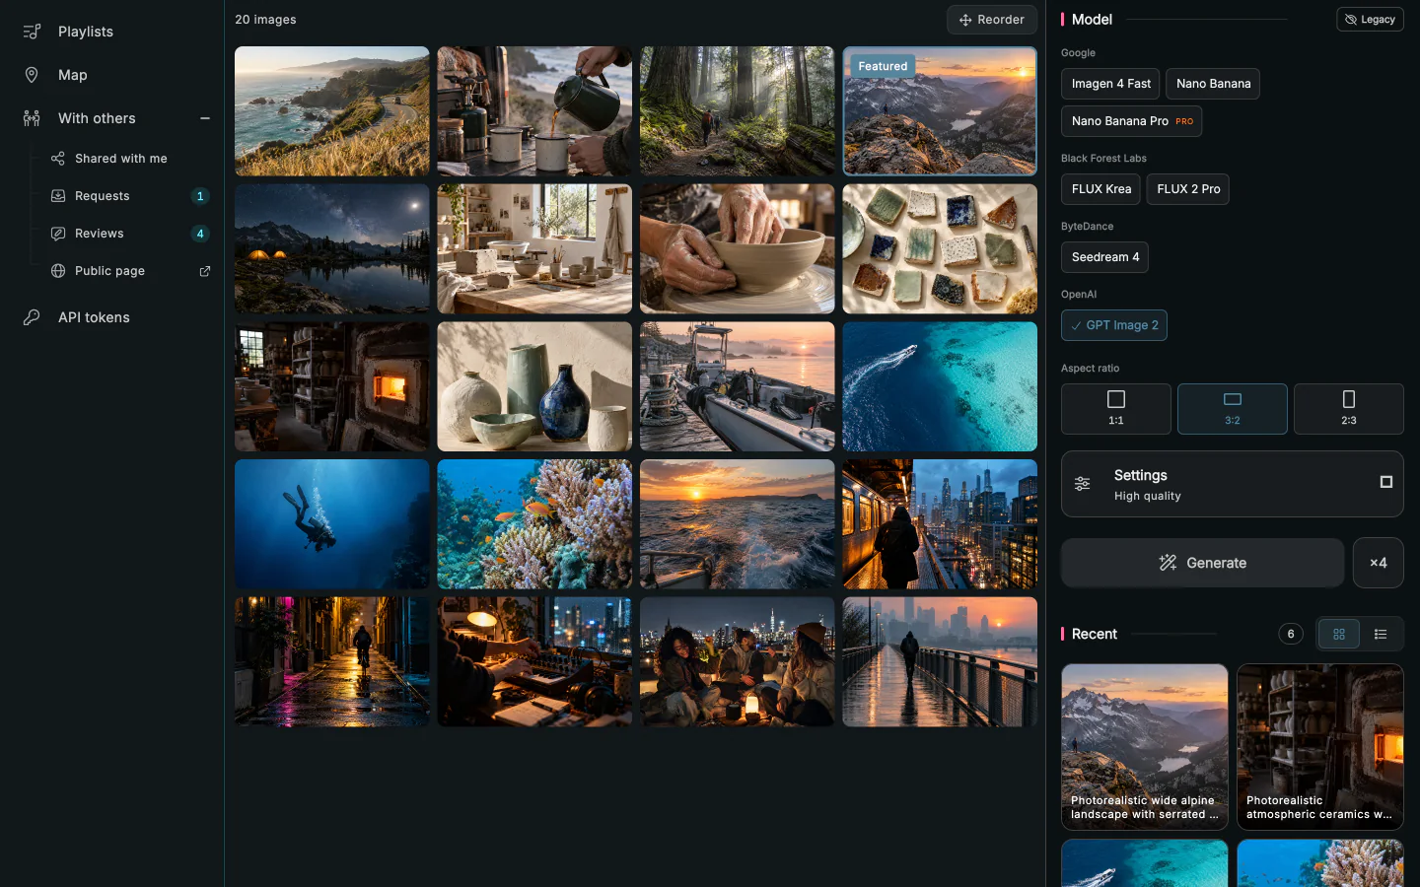Click the Settings sliders icon

(1083, 484)
